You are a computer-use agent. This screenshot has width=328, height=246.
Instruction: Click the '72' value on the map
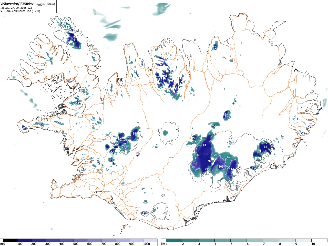pos(112,151)
